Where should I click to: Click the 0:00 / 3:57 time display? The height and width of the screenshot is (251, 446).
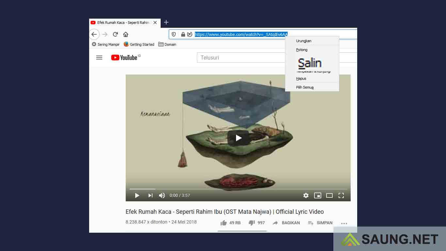[180, 195]
